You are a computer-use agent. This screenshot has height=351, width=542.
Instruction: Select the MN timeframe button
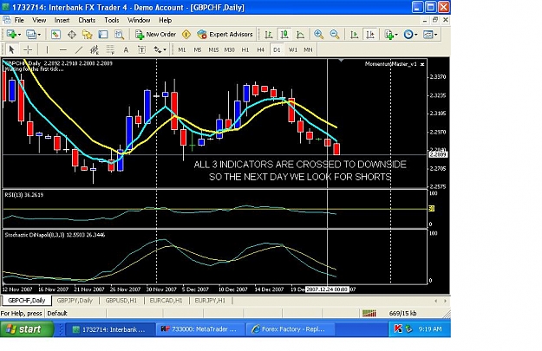pyautogui.click(x=308, y=49)
